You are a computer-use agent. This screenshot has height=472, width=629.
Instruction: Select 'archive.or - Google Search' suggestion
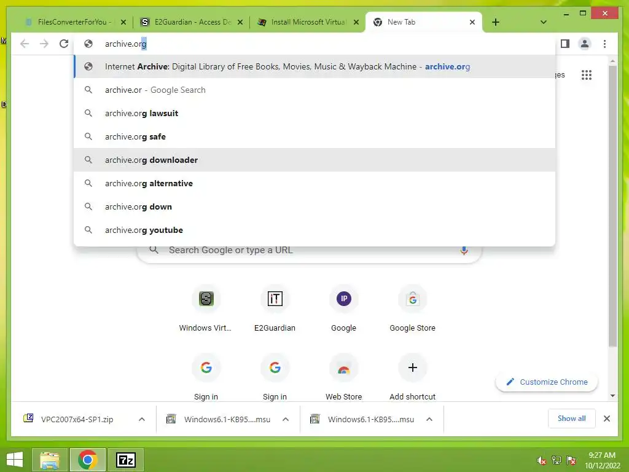click(x=315, y=90)
